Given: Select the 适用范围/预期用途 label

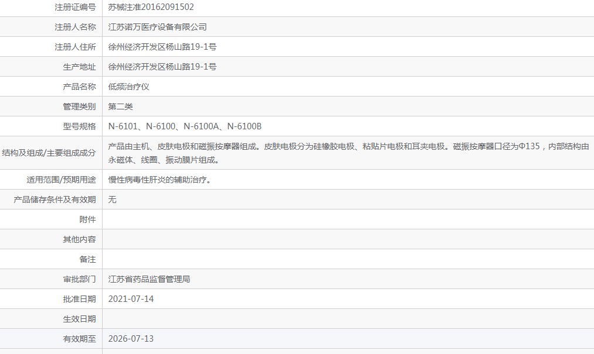Looking at the screenshot, I should point(61,180).
